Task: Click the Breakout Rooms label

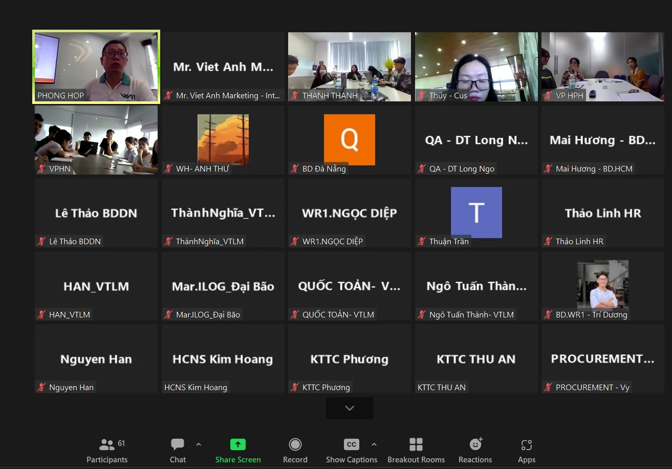Action: tap(416, 460)
